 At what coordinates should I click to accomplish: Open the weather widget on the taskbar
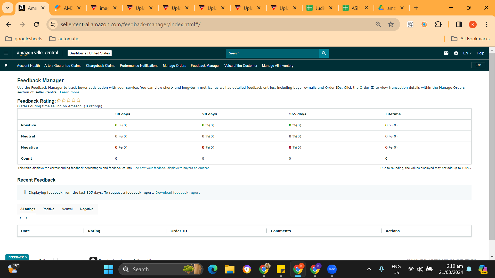(x=13, y=269)
